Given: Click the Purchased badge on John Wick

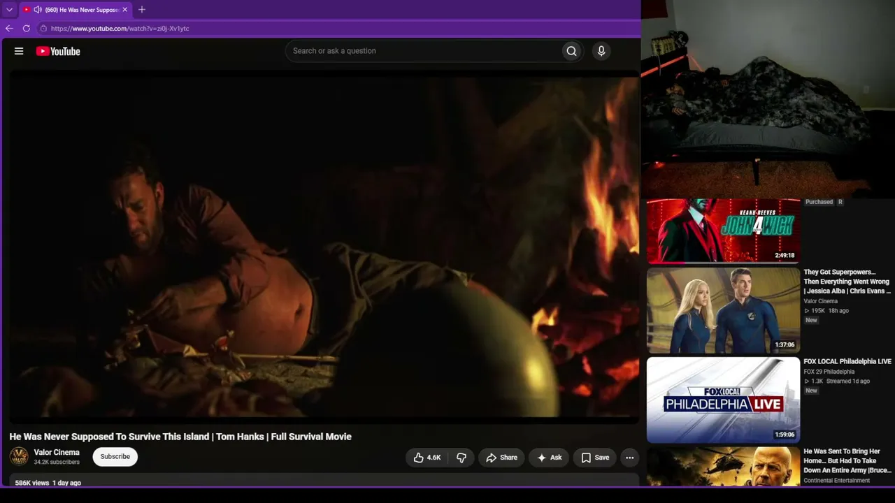Looking at the screenshot, I should 819,202.
